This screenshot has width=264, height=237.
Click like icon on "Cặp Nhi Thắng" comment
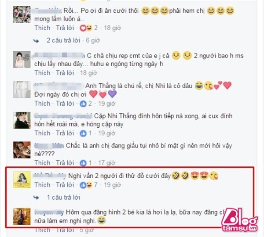coord(83,133)
